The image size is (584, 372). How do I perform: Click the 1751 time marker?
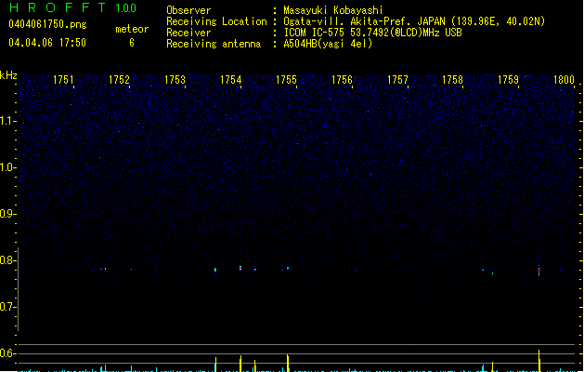point(63,80)
